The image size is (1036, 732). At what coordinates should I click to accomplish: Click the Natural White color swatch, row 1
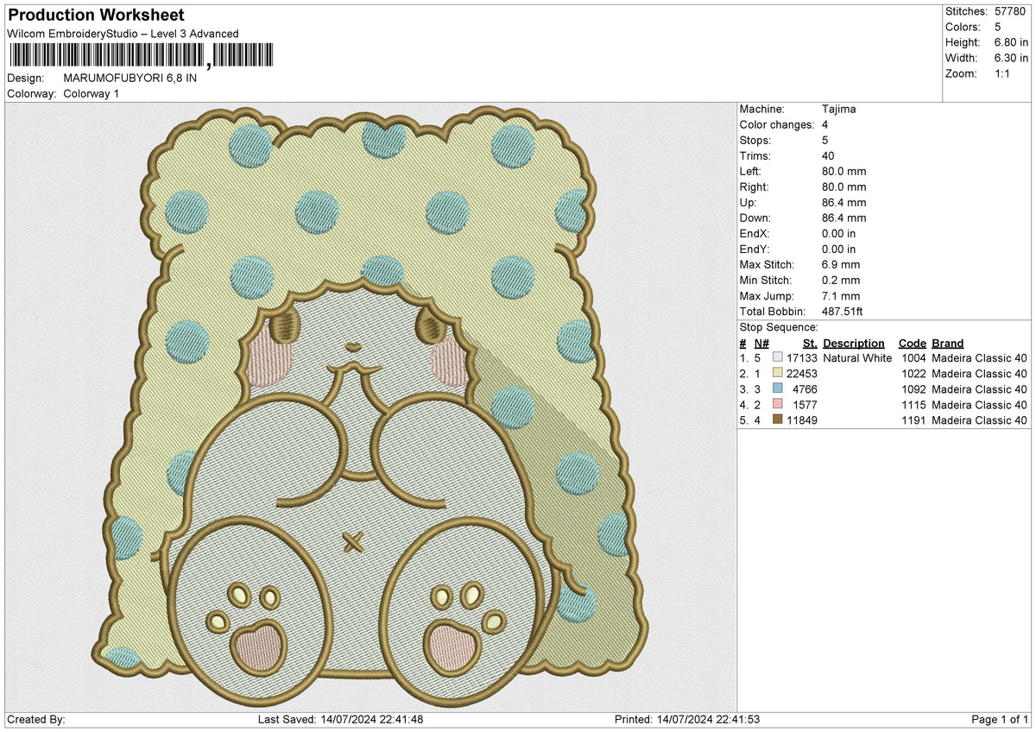(777, 358)
